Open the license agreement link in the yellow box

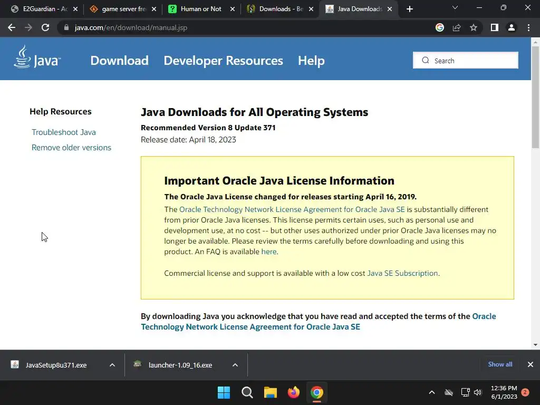click(292, 209)
